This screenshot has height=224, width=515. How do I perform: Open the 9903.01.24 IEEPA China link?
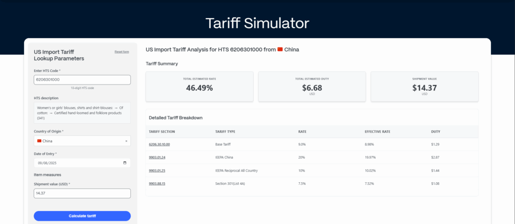tap(157, 158)
